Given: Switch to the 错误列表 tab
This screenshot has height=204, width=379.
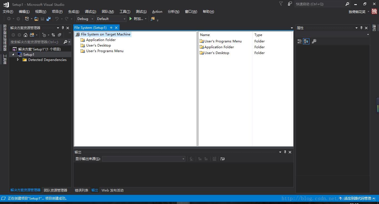Looking at the screenshot, I should 82,190.
